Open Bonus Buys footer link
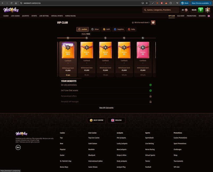 (x=64, y=167)
